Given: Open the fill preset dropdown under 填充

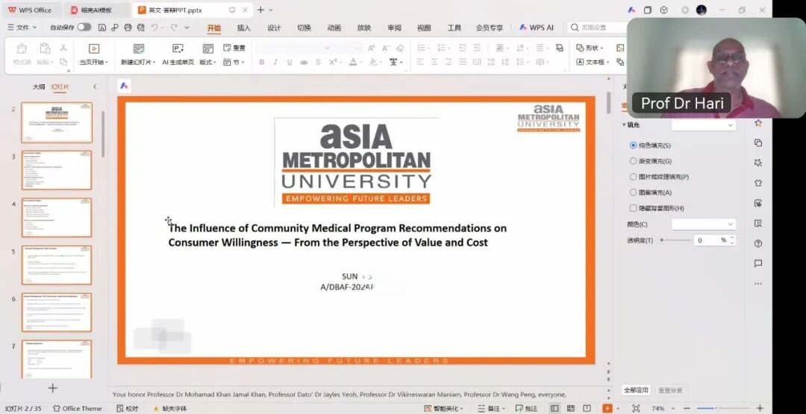Looking at the screenshot, I should coord(703,125).
